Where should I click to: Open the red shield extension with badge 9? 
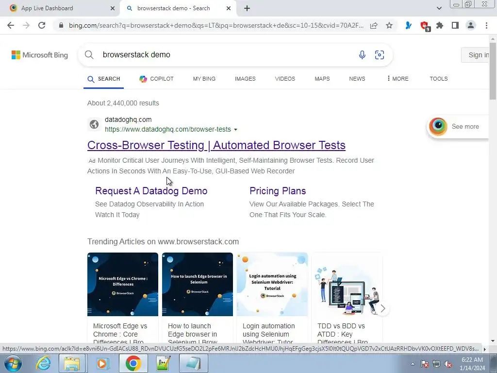[x=424, y=26]
